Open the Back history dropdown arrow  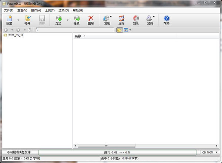(12, 30)
